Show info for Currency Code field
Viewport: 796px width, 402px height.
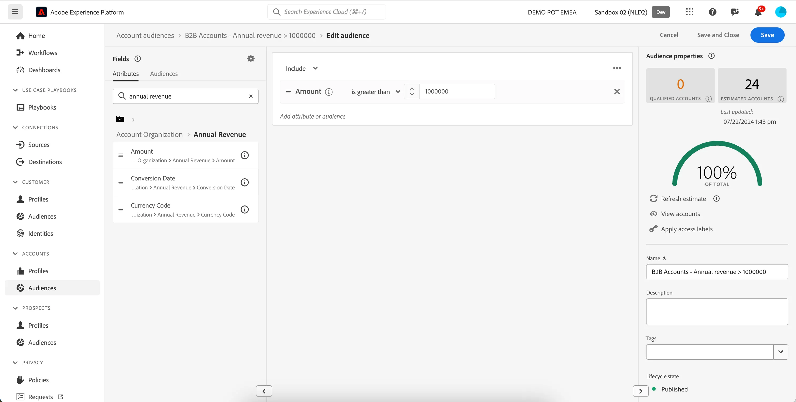coord(245,209)
